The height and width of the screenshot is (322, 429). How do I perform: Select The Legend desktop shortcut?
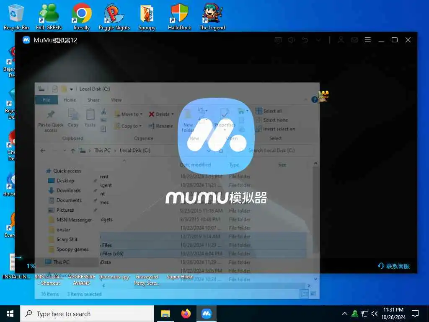pos(212,17)
